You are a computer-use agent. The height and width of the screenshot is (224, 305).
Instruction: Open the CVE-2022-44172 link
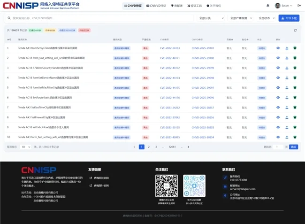pyautogui.click(x=169, y=68)
